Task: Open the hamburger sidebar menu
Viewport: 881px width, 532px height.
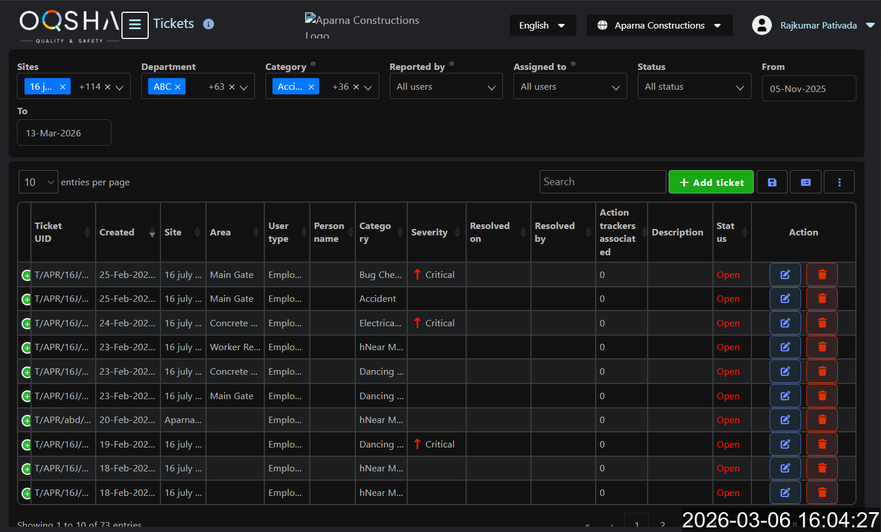Action: pos(135,25)
